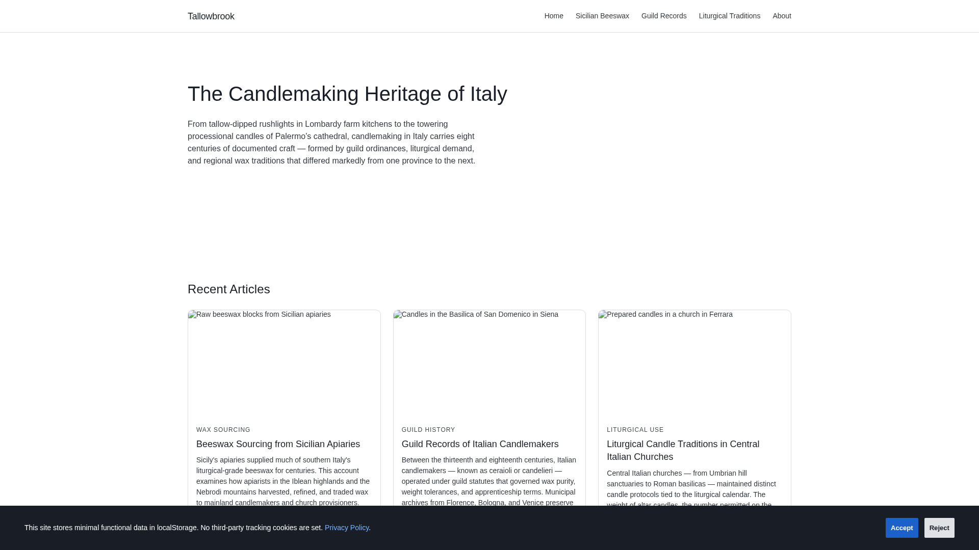The width and height of the screenshot is (979, 550).
Task: Open Liturgical Candle Traditions in Central Italian Churches
Action: tap(683, 450)
